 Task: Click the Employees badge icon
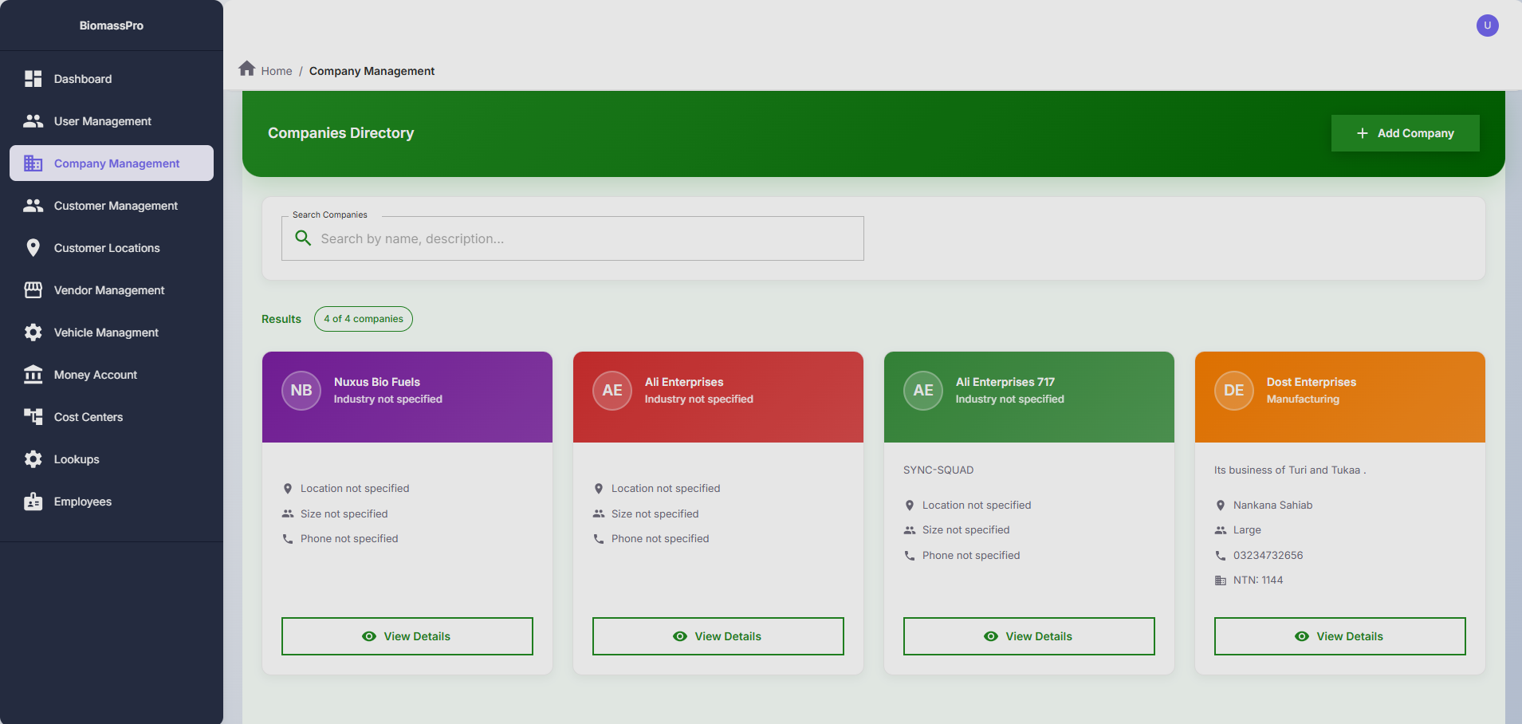point(33,502)
